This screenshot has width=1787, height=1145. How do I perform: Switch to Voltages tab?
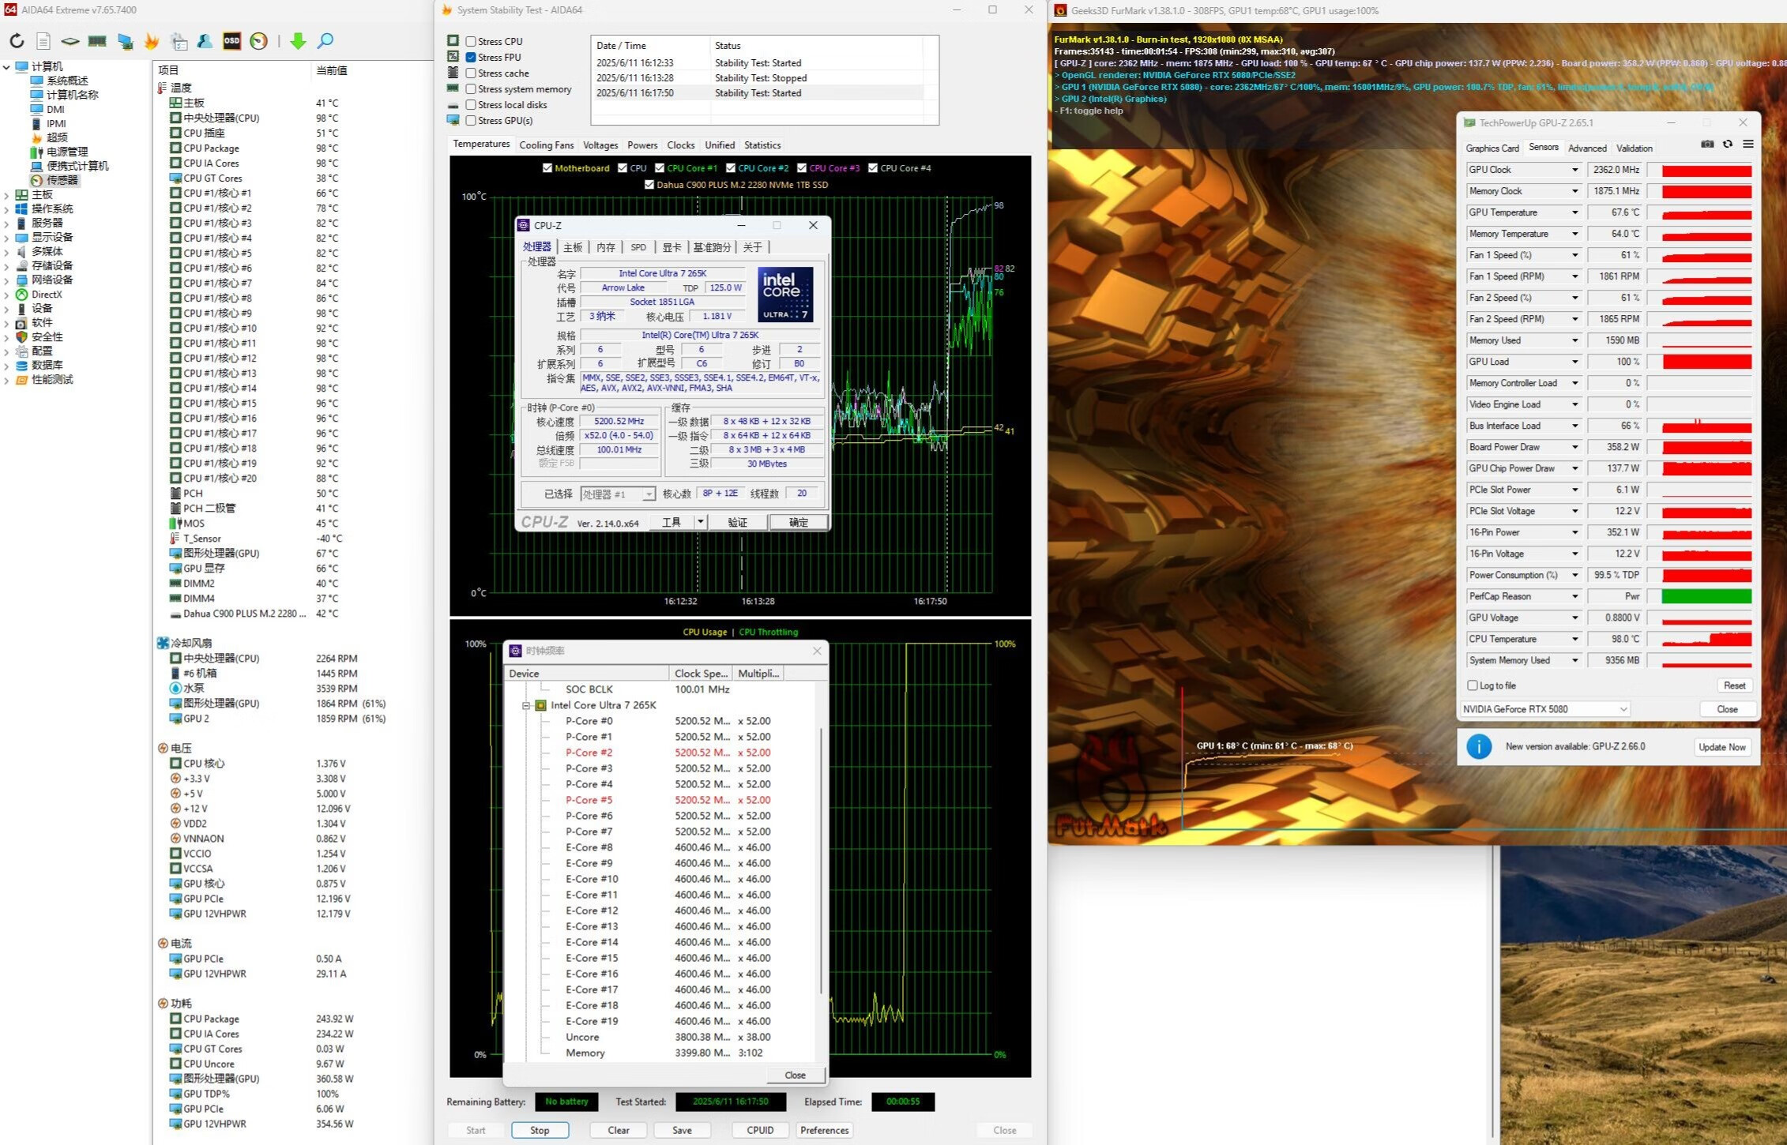click(x=600, y=145)
